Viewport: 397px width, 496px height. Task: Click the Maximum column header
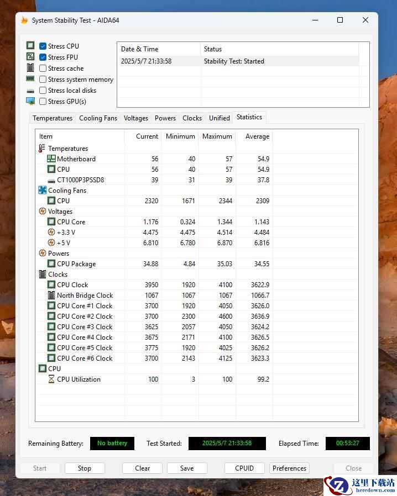[217, 136]
